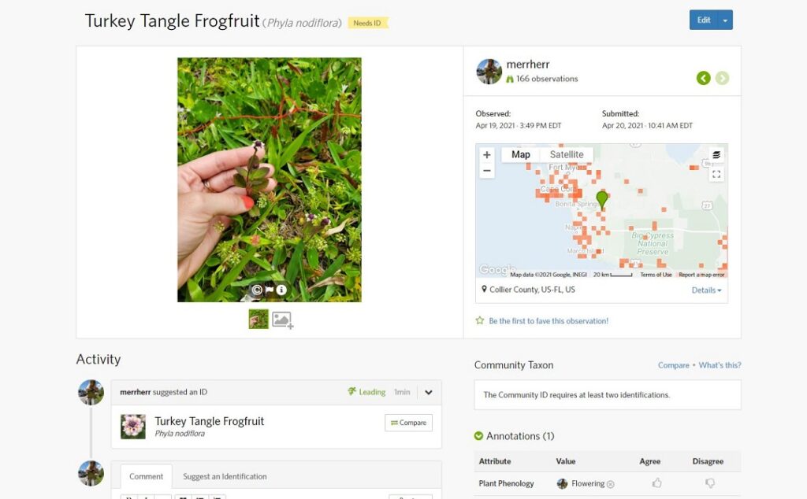The height and width of the screenshot is (499, 807).
Task: Click the add photo icon
Action: coord(283,320)
